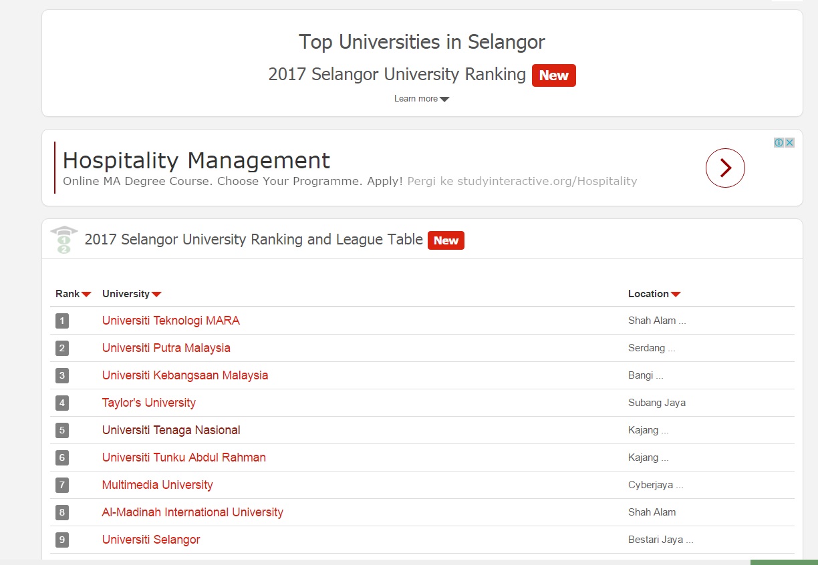Click the rank 2 number badge
This screenshot has height=565, width=818.
[62, 349]
